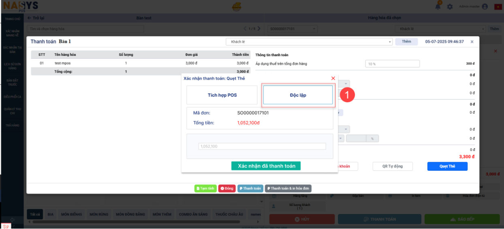
Task: Go back using the Trở lại arrow
Action: (x=29, y=18)
